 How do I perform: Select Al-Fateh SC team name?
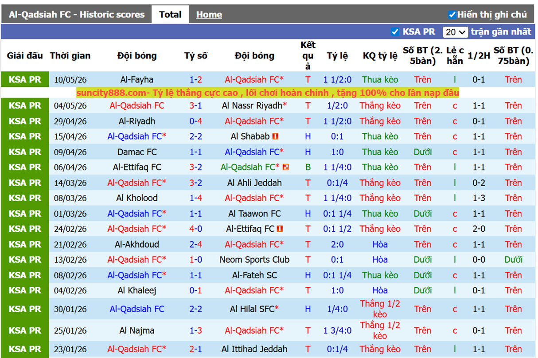254,275
